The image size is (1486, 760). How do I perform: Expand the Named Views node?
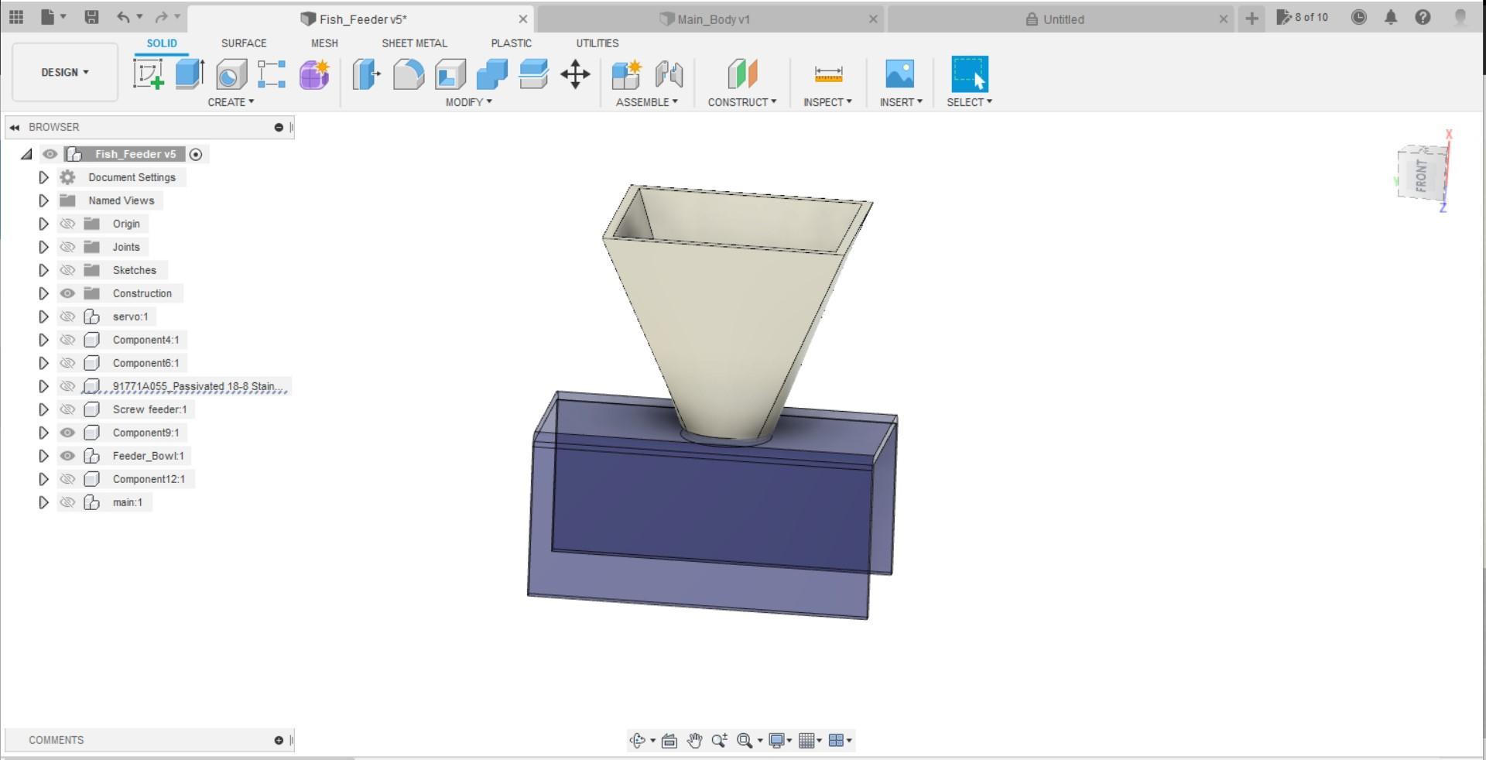pos(43,200)
